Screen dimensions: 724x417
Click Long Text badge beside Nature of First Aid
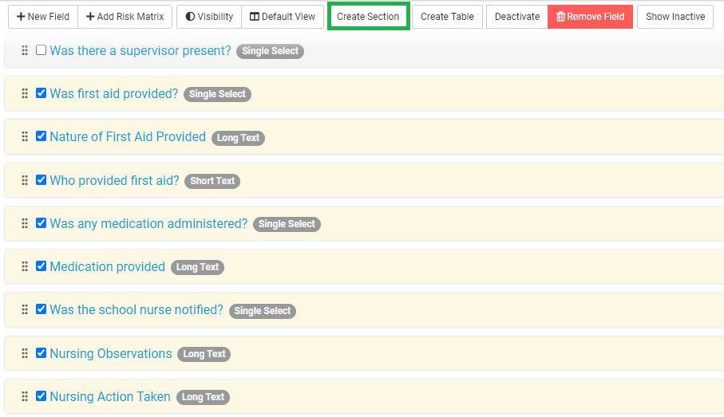(x=238, y=138)
